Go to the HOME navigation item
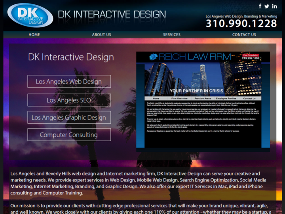 [x=34, y=34]
